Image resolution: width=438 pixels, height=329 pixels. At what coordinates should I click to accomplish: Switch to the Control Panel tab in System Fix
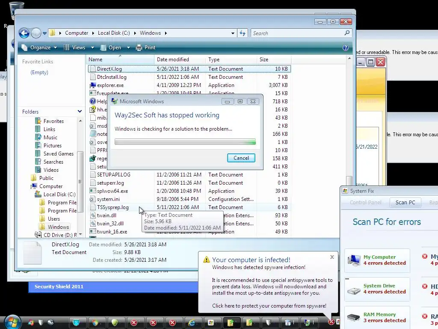365,202
